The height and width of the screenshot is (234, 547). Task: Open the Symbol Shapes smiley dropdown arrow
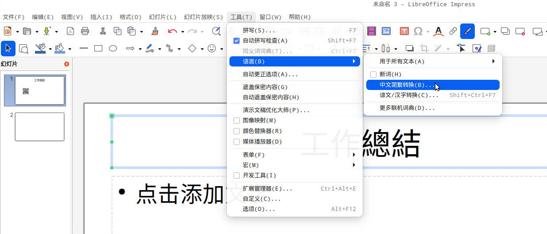222,49
